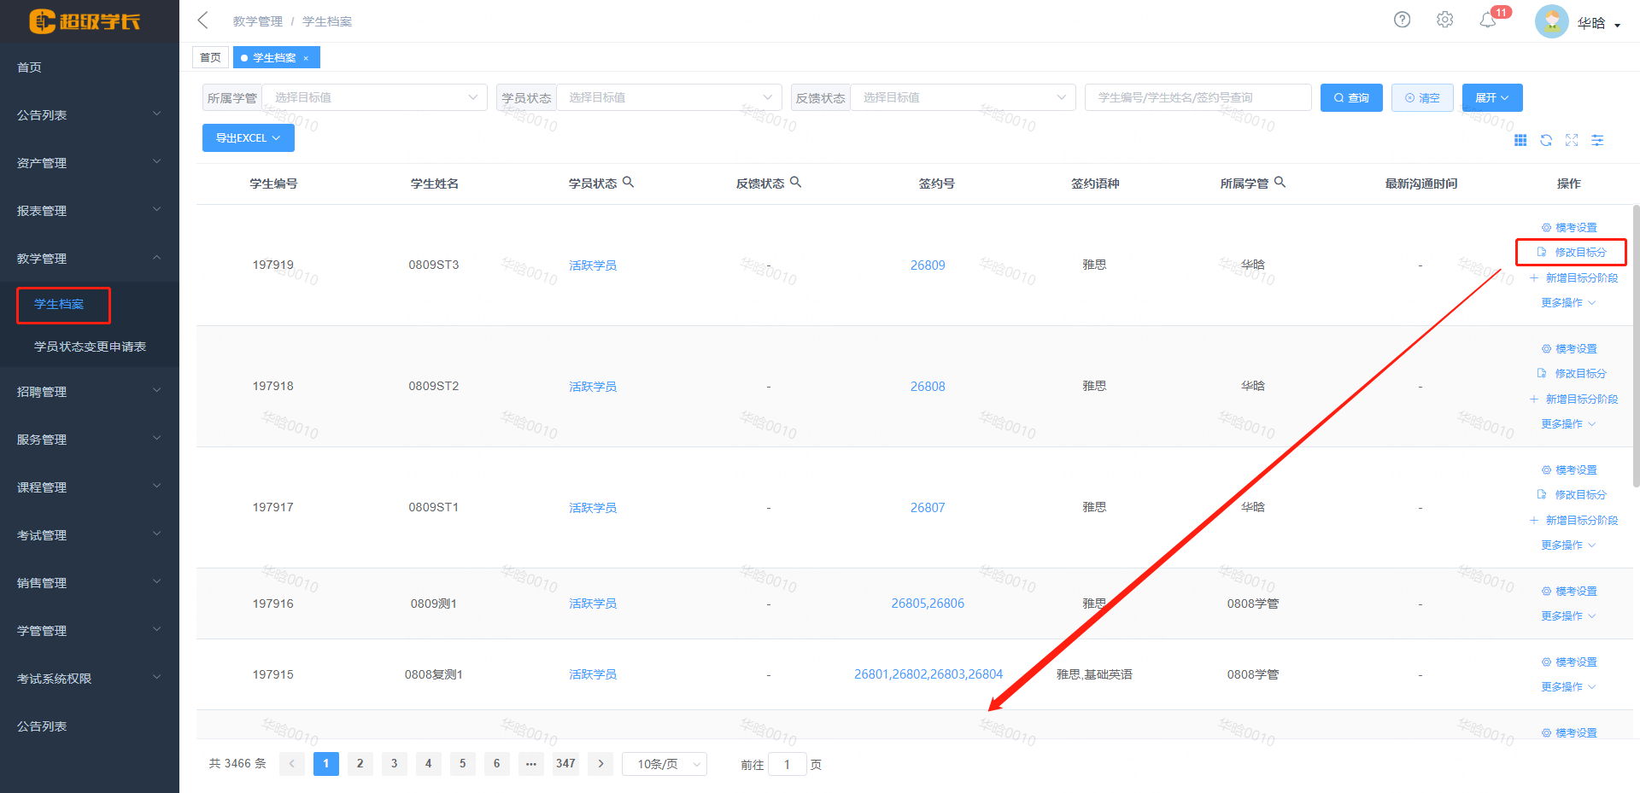Open the column settings sliders icon
1640x793 pixels.
point(1597,140)
